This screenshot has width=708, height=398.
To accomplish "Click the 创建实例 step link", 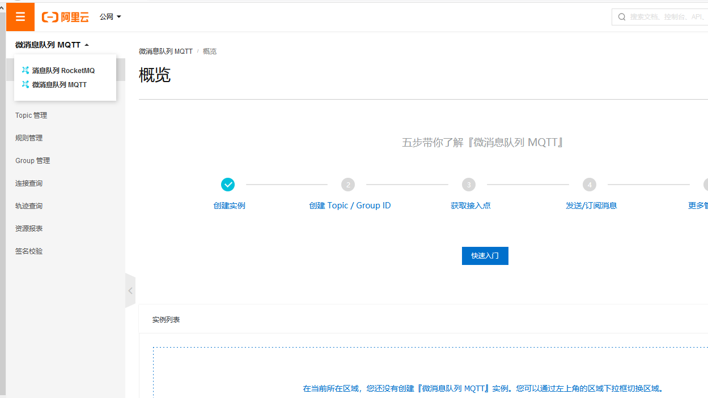I will point(229,206).
